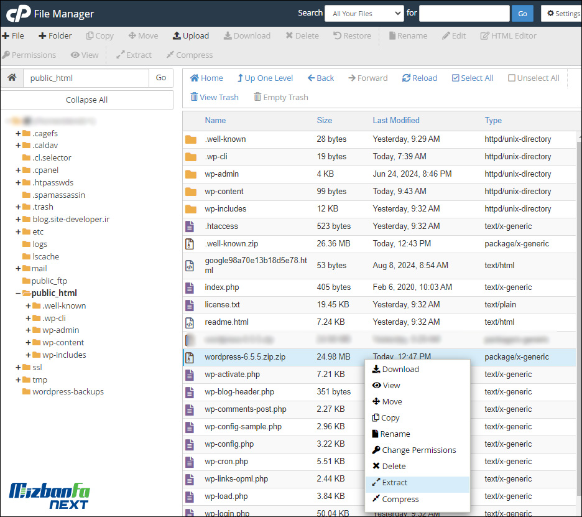The width and height of the screenshot is (582, 517).
Task: Choose Extract from context menu
Action: [x=417, y=483]
